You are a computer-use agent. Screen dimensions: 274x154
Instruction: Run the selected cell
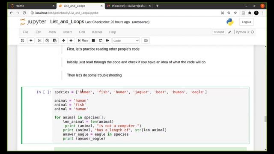(83, 41)
